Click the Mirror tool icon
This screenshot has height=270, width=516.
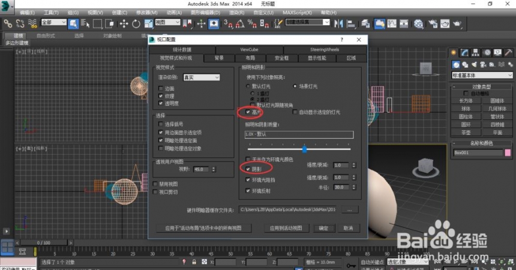(338, 23)
